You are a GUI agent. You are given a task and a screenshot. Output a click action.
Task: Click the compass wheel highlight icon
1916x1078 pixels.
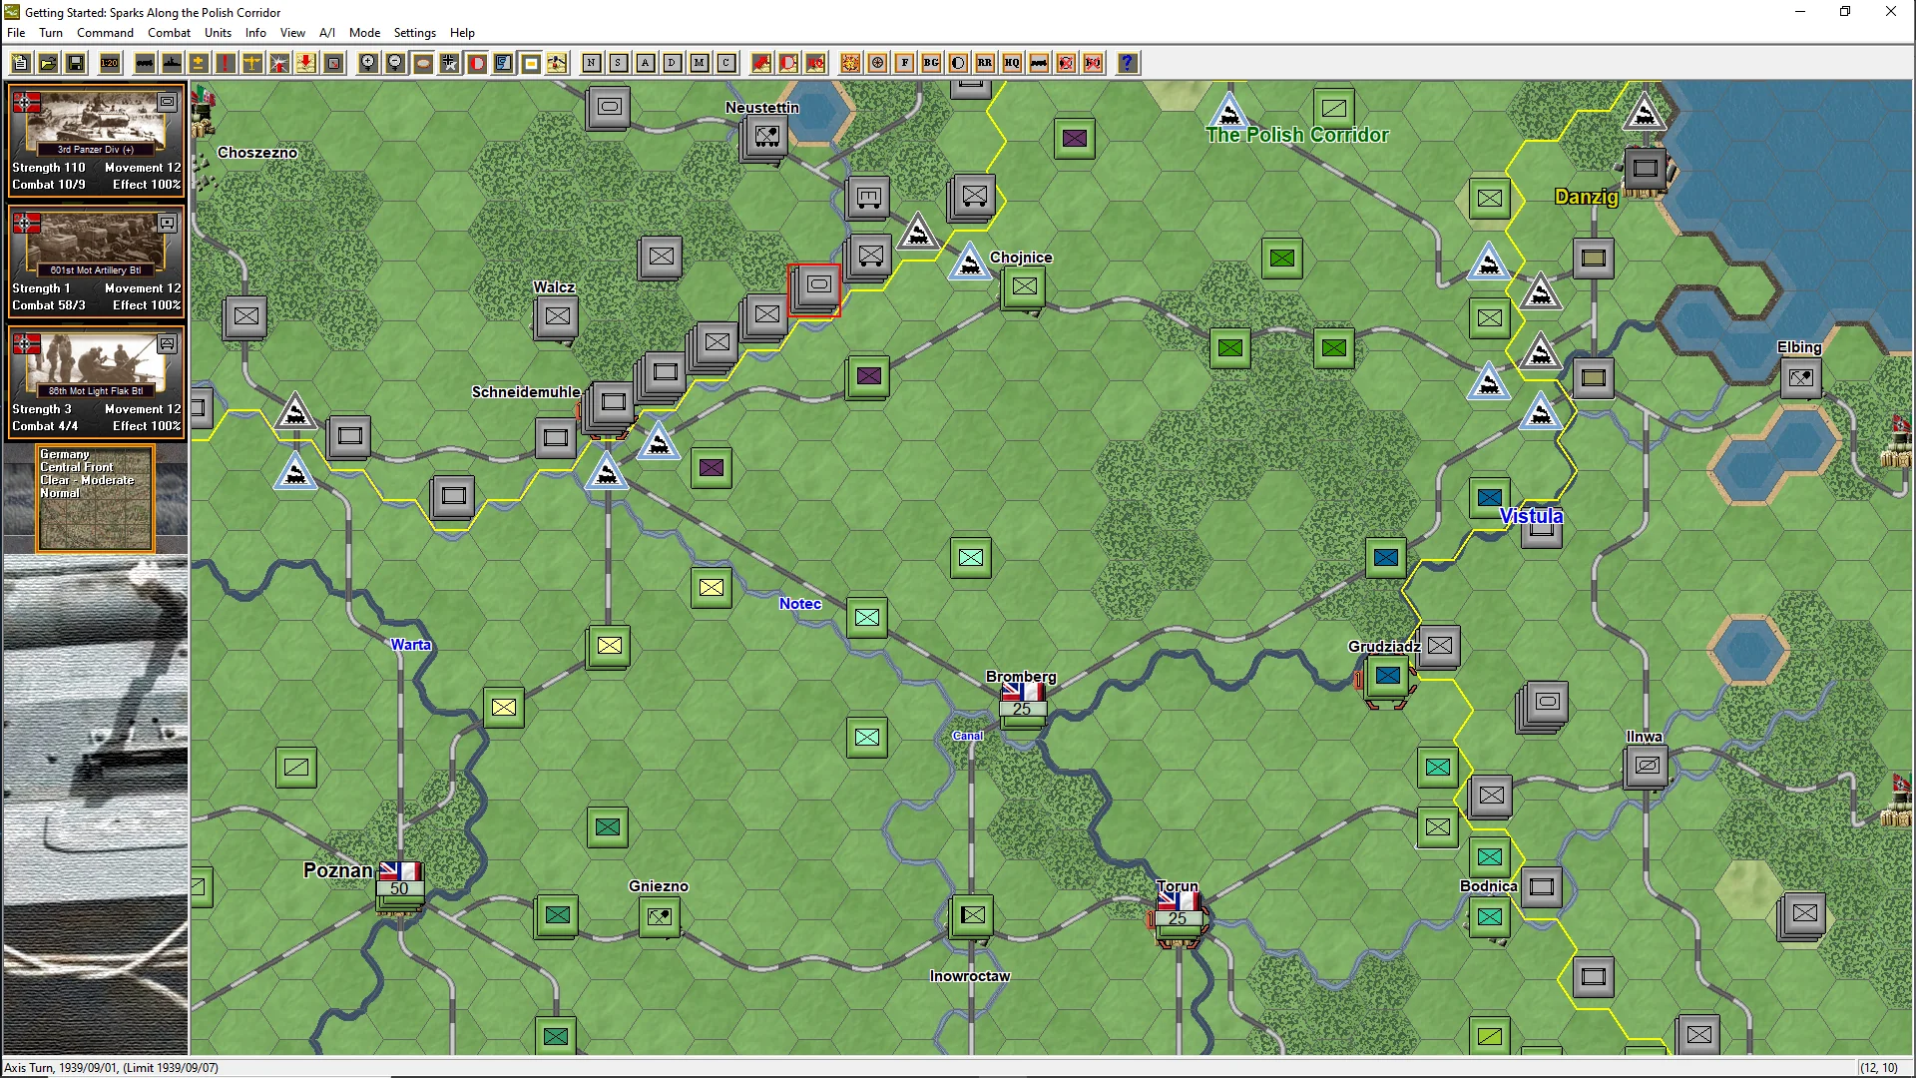877,63
